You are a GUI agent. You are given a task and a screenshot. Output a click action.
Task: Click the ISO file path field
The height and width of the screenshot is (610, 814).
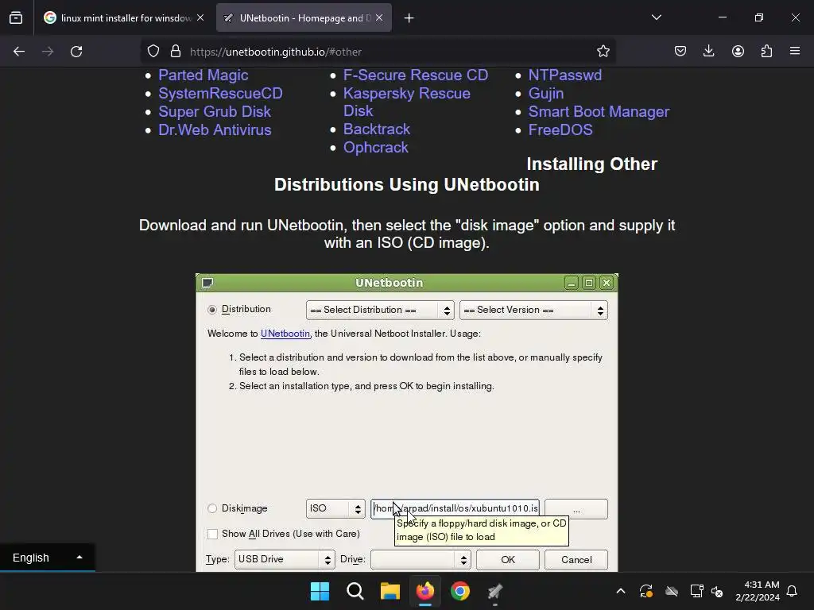tap(455, 508)
